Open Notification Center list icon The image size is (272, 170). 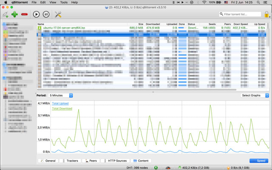pyautogui.click(x=265, y=2)
